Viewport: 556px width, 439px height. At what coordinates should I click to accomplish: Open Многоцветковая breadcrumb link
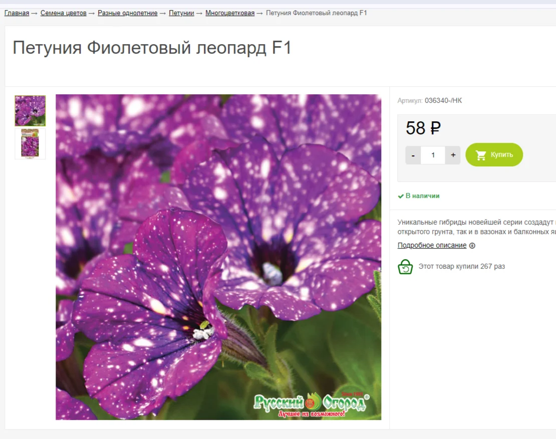coord(230,13)
